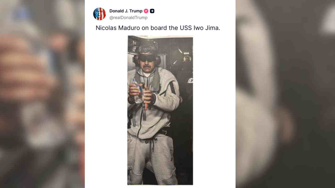
Task: Open the flag-themed profile avatar
Action: coord(99,14)
